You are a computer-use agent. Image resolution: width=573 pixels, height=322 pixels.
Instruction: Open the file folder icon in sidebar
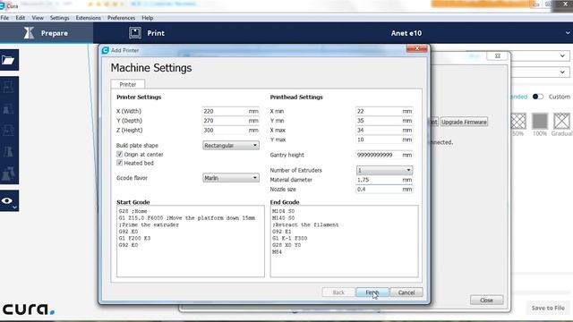pos(9,60)
